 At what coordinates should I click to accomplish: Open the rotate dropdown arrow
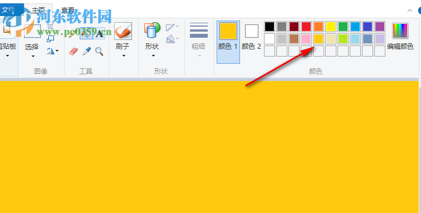[x=57, y=51]
